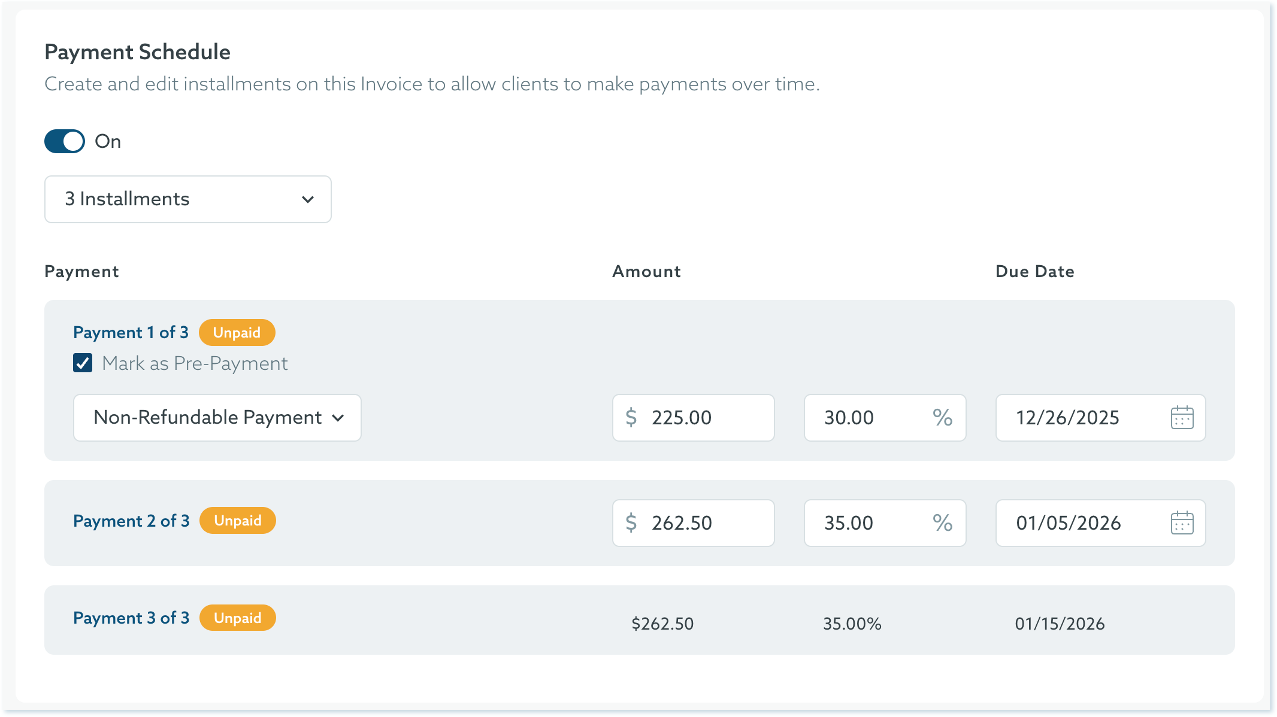Viewport: 1277px width, 717px height.
Task: Click dollar sign icon in 262.50 field
Action: (x=631, y=523)
